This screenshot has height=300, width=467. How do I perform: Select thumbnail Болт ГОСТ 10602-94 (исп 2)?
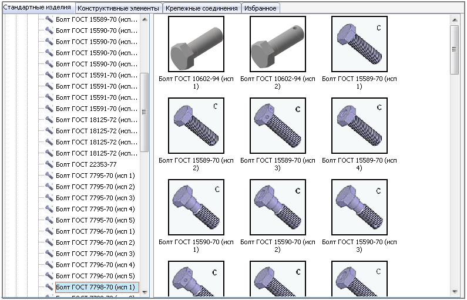click(278, 44)
